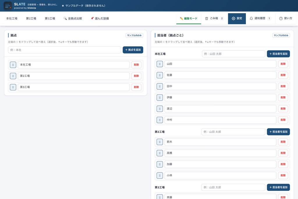
Task: Open ごみ箱 trash
Action: pos(214,18)
